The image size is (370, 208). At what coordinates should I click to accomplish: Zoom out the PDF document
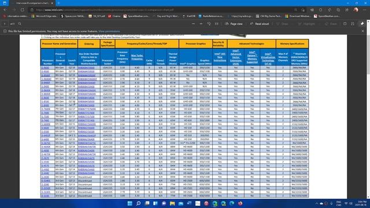click(x=193, y=24)
